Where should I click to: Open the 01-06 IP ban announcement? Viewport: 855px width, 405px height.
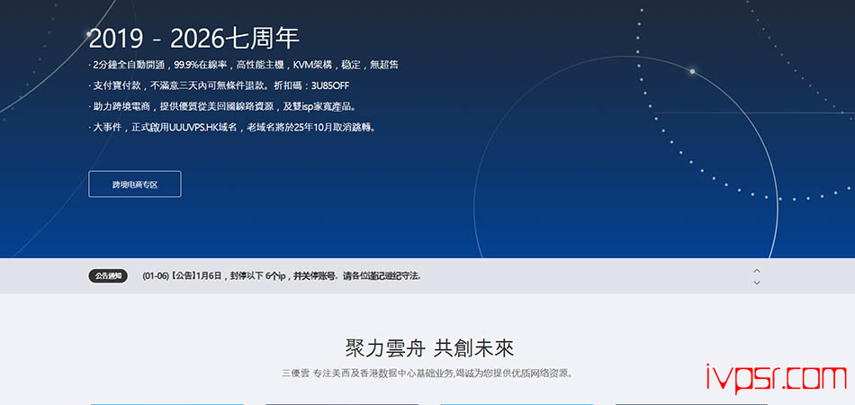click(x=282, y=275)
